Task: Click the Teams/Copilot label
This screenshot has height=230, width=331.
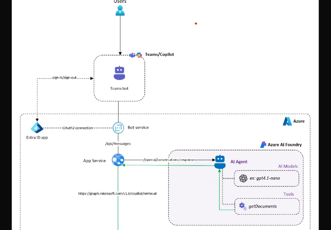Action: point(159,55)
